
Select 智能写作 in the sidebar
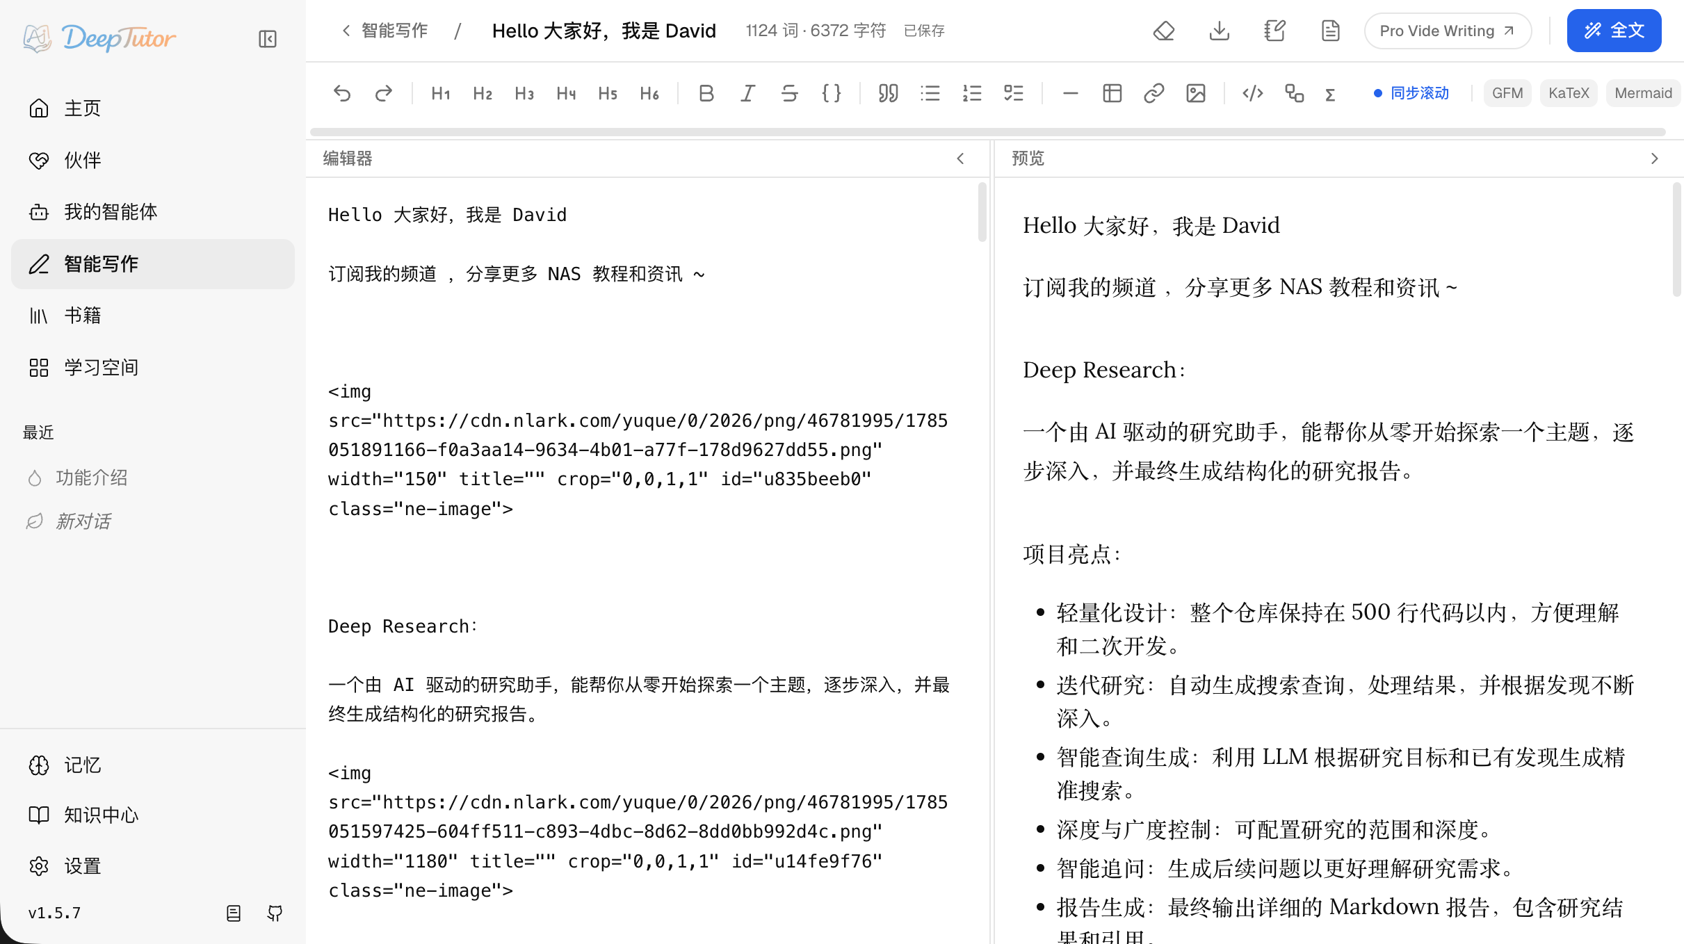coord(153,264)
